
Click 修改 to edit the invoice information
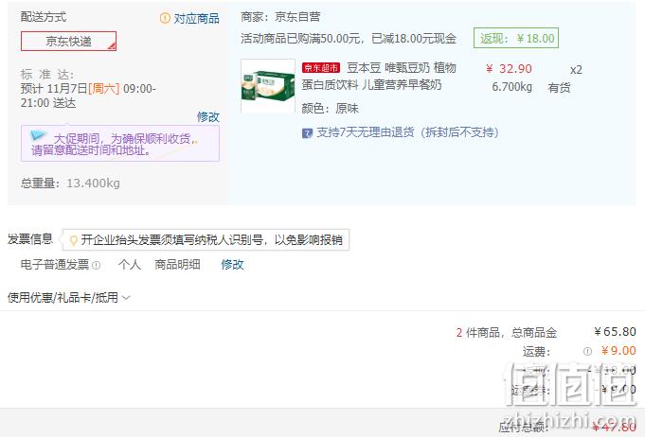point(232,265)
